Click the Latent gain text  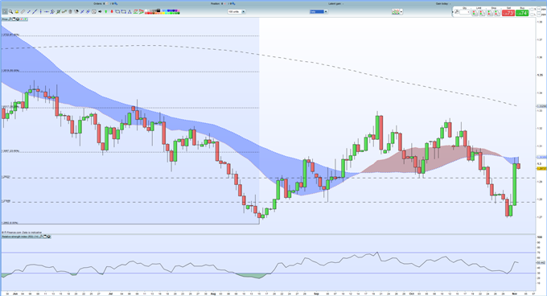click(x=335, y=3)
